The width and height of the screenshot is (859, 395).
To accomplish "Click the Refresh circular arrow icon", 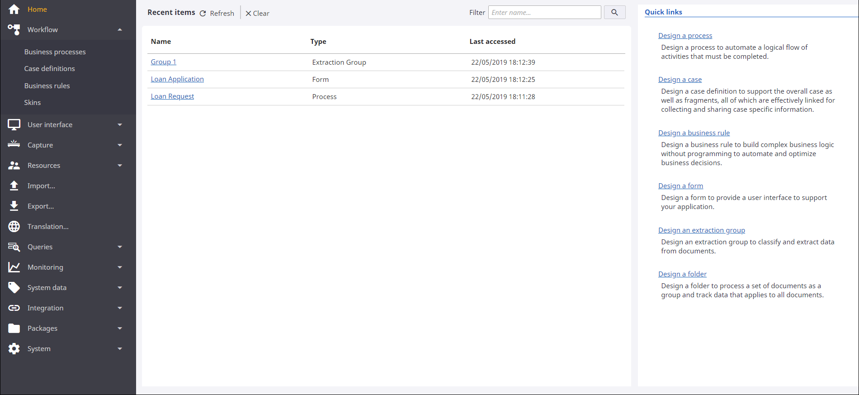I will pos(203,14).
